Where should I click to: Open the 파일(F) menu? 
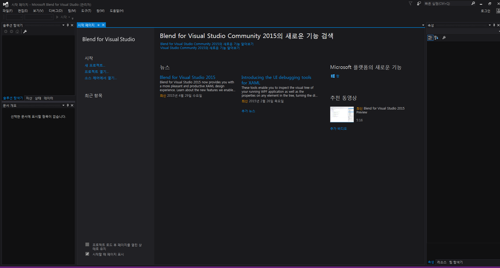point(7,11)
